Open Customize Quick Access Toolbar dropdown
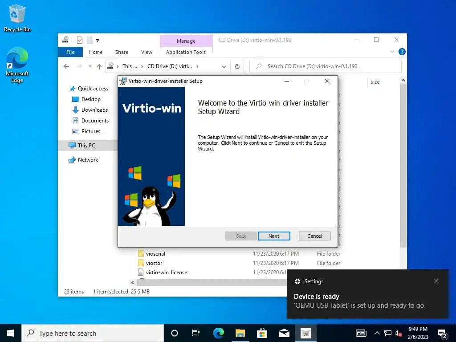The width and height of the screenshot is (456, 342). point(98,40)
